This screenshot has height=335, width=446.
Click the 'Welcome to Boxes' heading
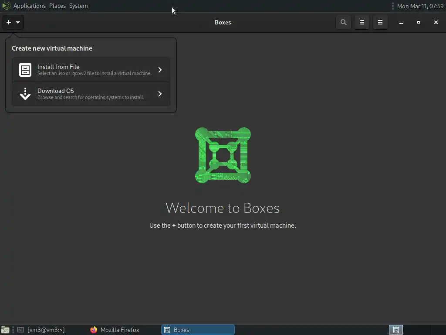223,208
